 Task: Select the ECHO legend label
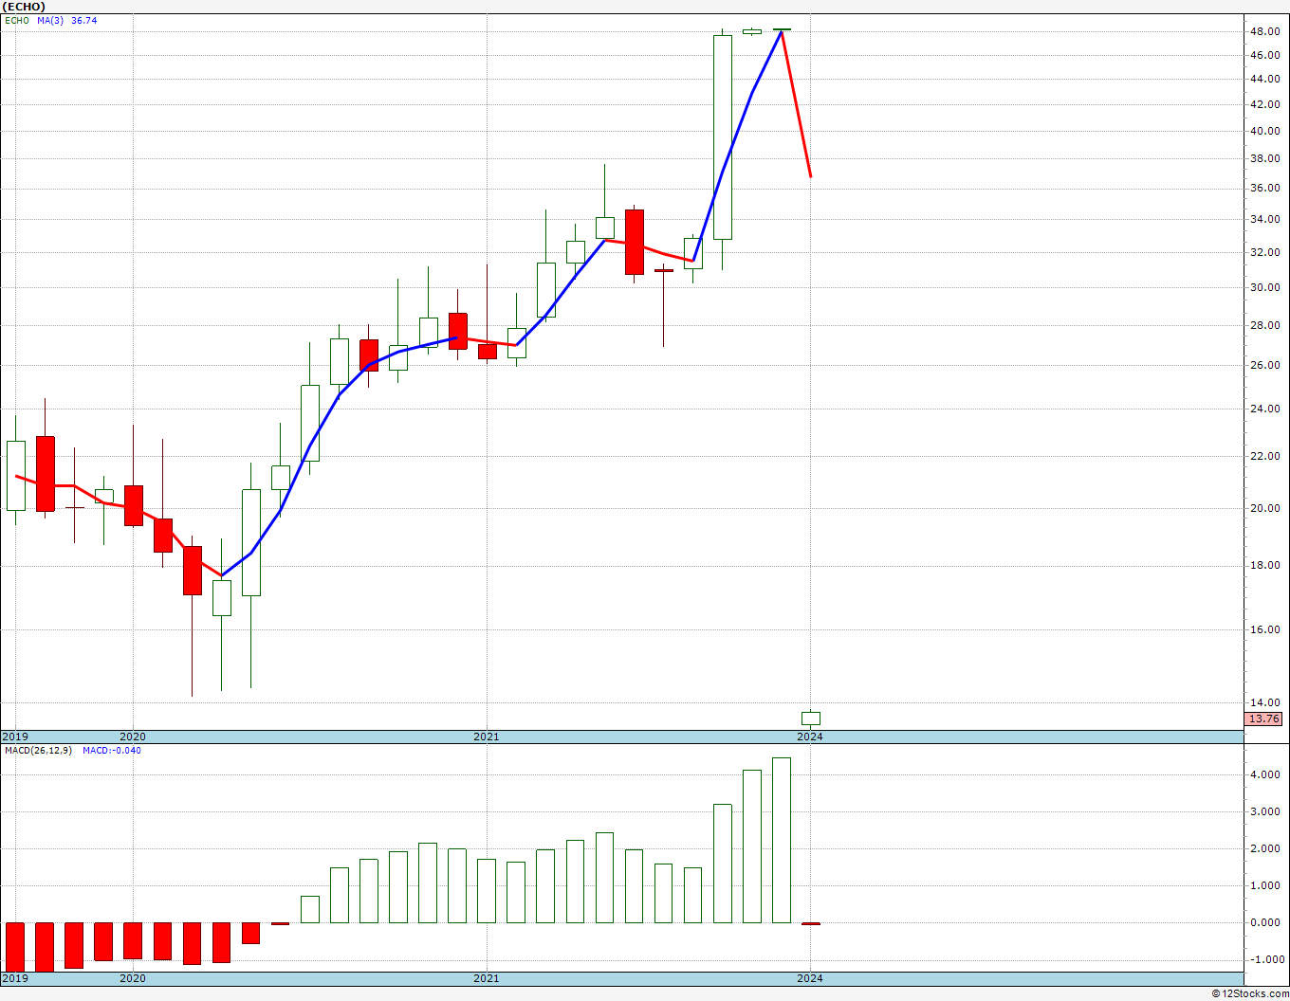(x=17, y=20)
